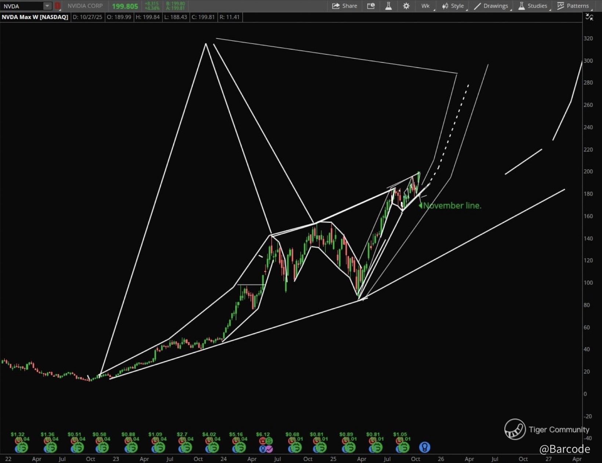The height and width of the screenshot is (463, 602).
Task: Click the purple split icon under $6.12
Action: click(x=269, y=448)
